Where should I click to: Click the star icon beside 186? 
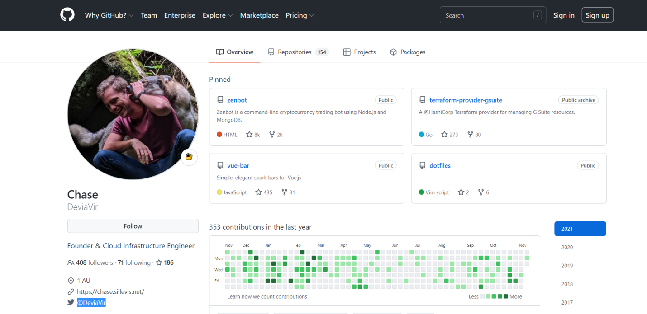(159, 262)
